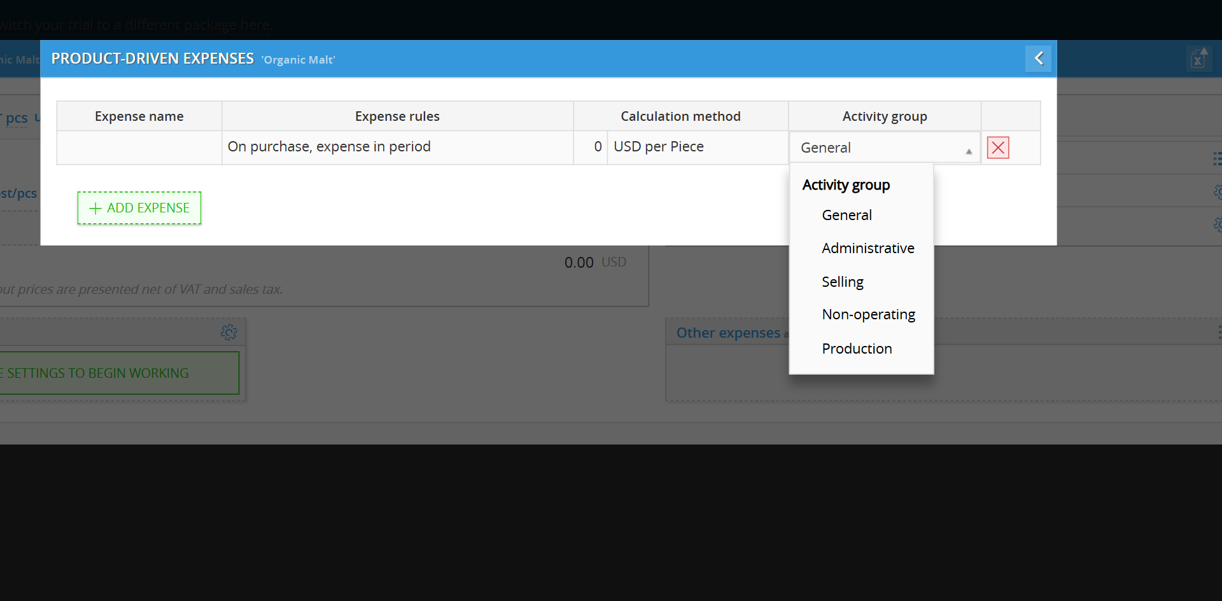Viewport: 1222px width, 601px height.
Task: Click the list icon at right edge
Action: click(x=1216, y=158)
